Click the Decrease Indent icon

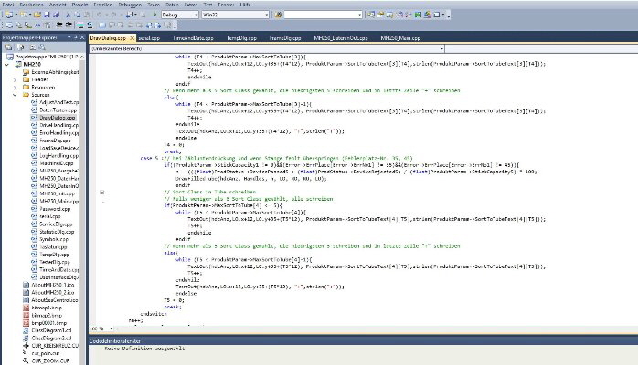tap(59, 26)
